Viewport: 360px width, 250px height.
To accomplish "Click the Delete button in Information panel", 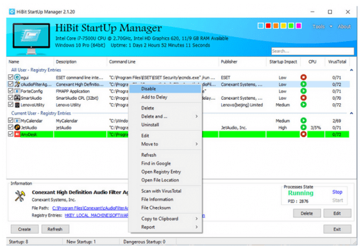I will [307, 213].
